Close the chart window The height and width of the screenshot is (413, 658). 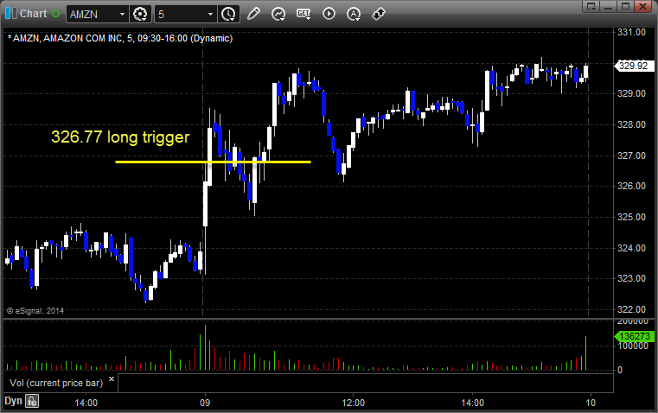tap(643, 6)
